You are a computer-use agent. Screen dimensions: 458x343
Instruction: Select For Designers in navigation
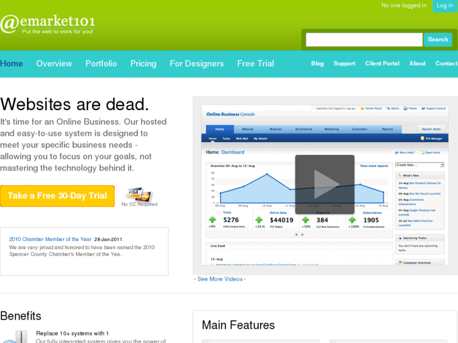tap(197, 64)
